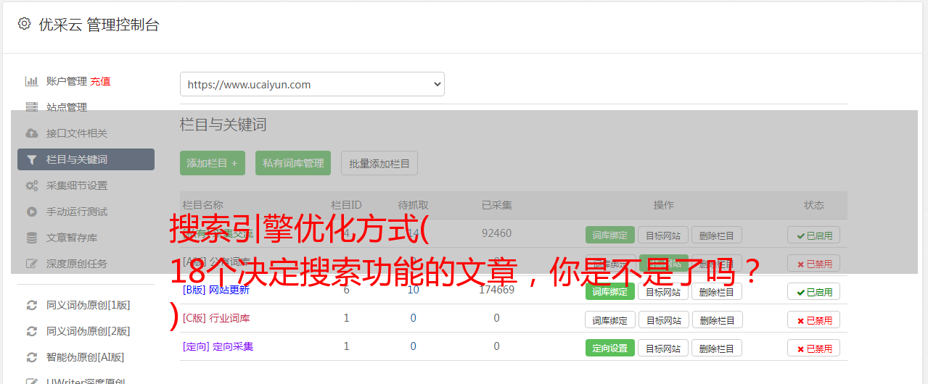928x384 pixels.
Task: Click 目标网站 in the 92460 row
Action: (663, 235)
